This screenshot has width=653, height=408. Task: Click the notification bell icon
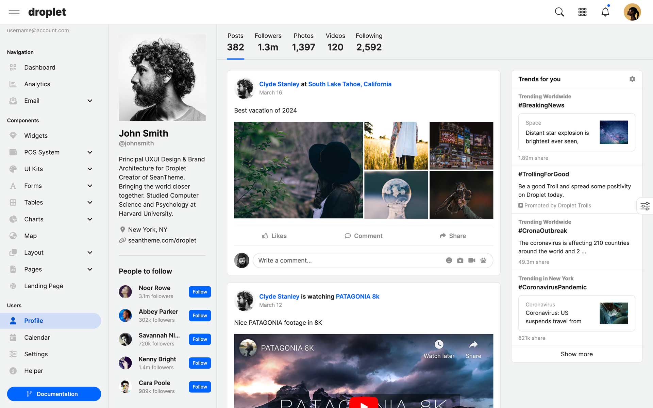point(605,12)
